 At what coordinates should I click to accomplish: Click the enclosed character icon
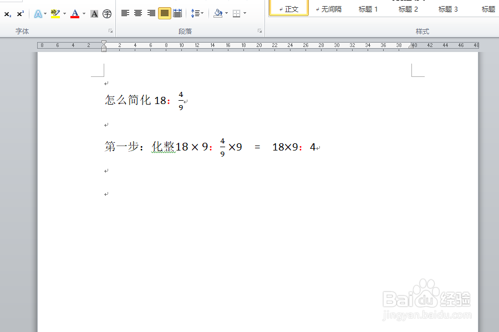point(107,14)
